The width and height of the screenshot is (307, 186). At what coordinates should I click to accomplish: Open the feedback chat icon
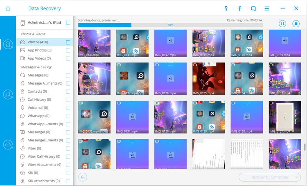(x=253, y=8)
